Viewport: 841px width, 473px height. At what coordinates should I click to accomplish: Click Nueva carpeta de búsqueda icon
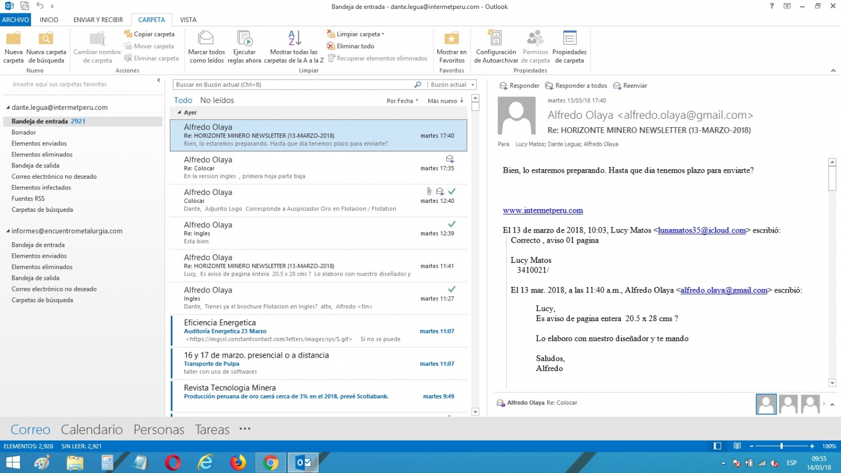click(x=46, y=39)
